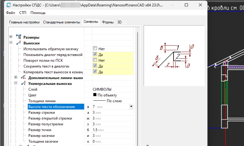Click the leader preview diagram
Screen dimensions: 244x146
pos(174,55)
